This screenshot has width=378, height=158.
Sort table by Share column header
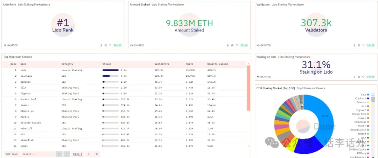[x=189, y=64]
